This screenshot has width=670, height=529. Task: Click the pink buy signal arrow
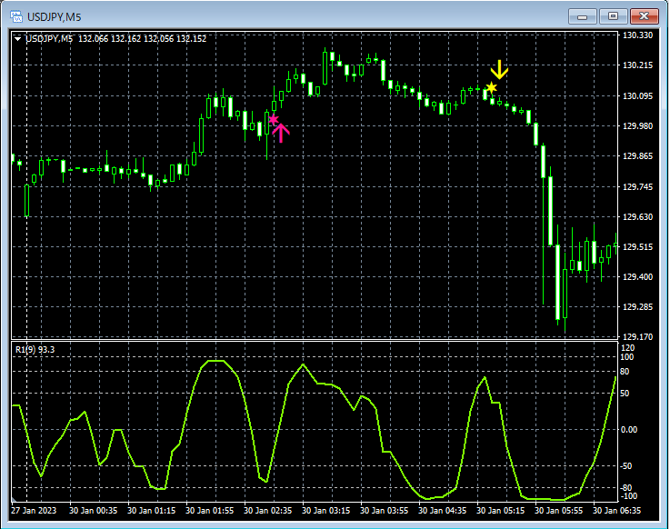point(281,133)
